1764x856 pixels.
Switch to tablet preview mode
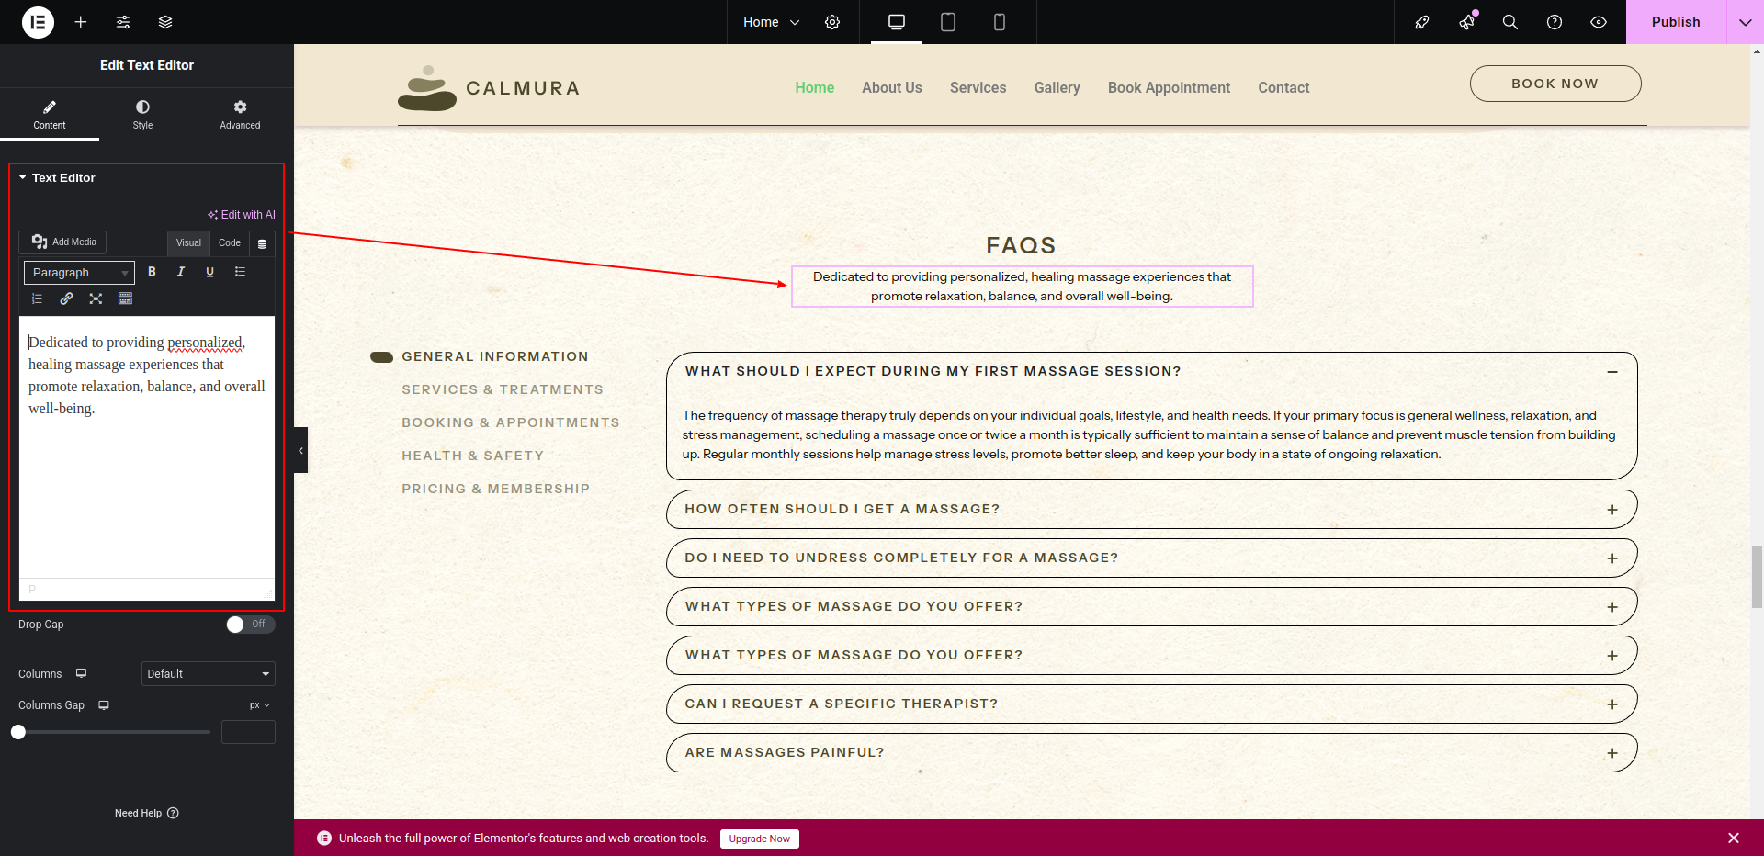[x=948, y=22]
